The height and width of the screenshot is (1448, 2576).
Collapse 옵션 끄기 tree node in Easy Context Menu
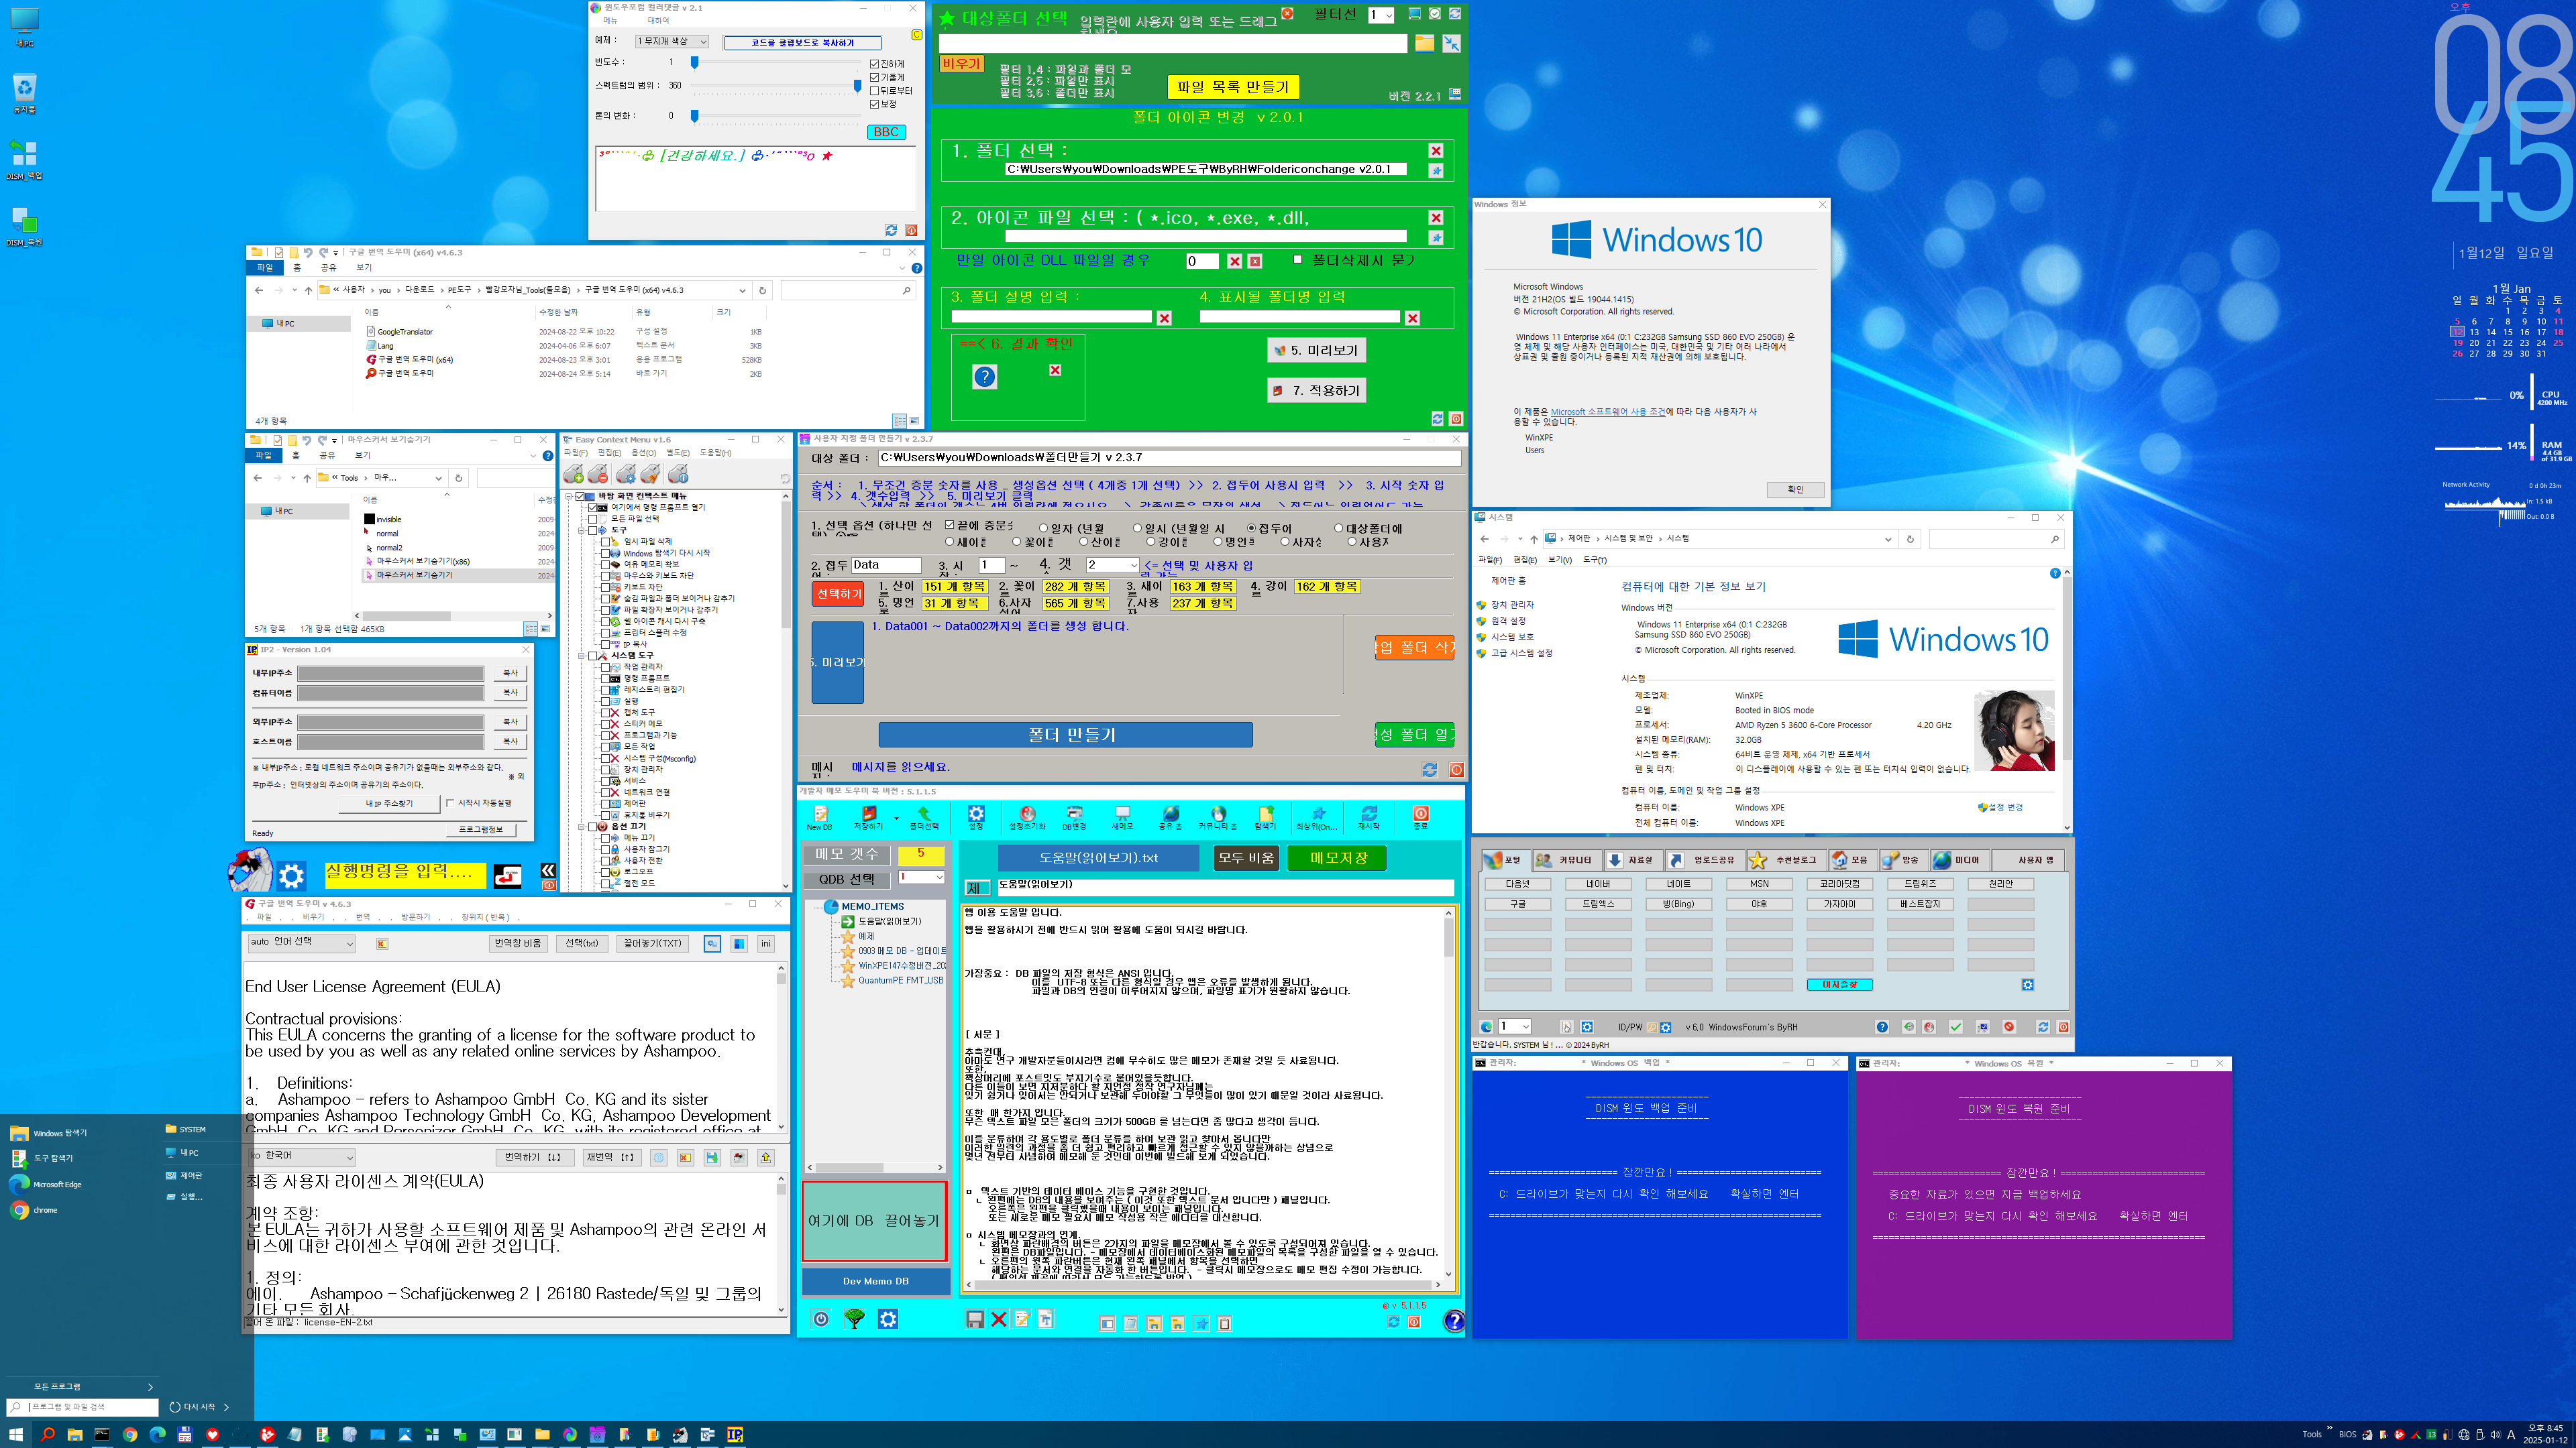581,827
